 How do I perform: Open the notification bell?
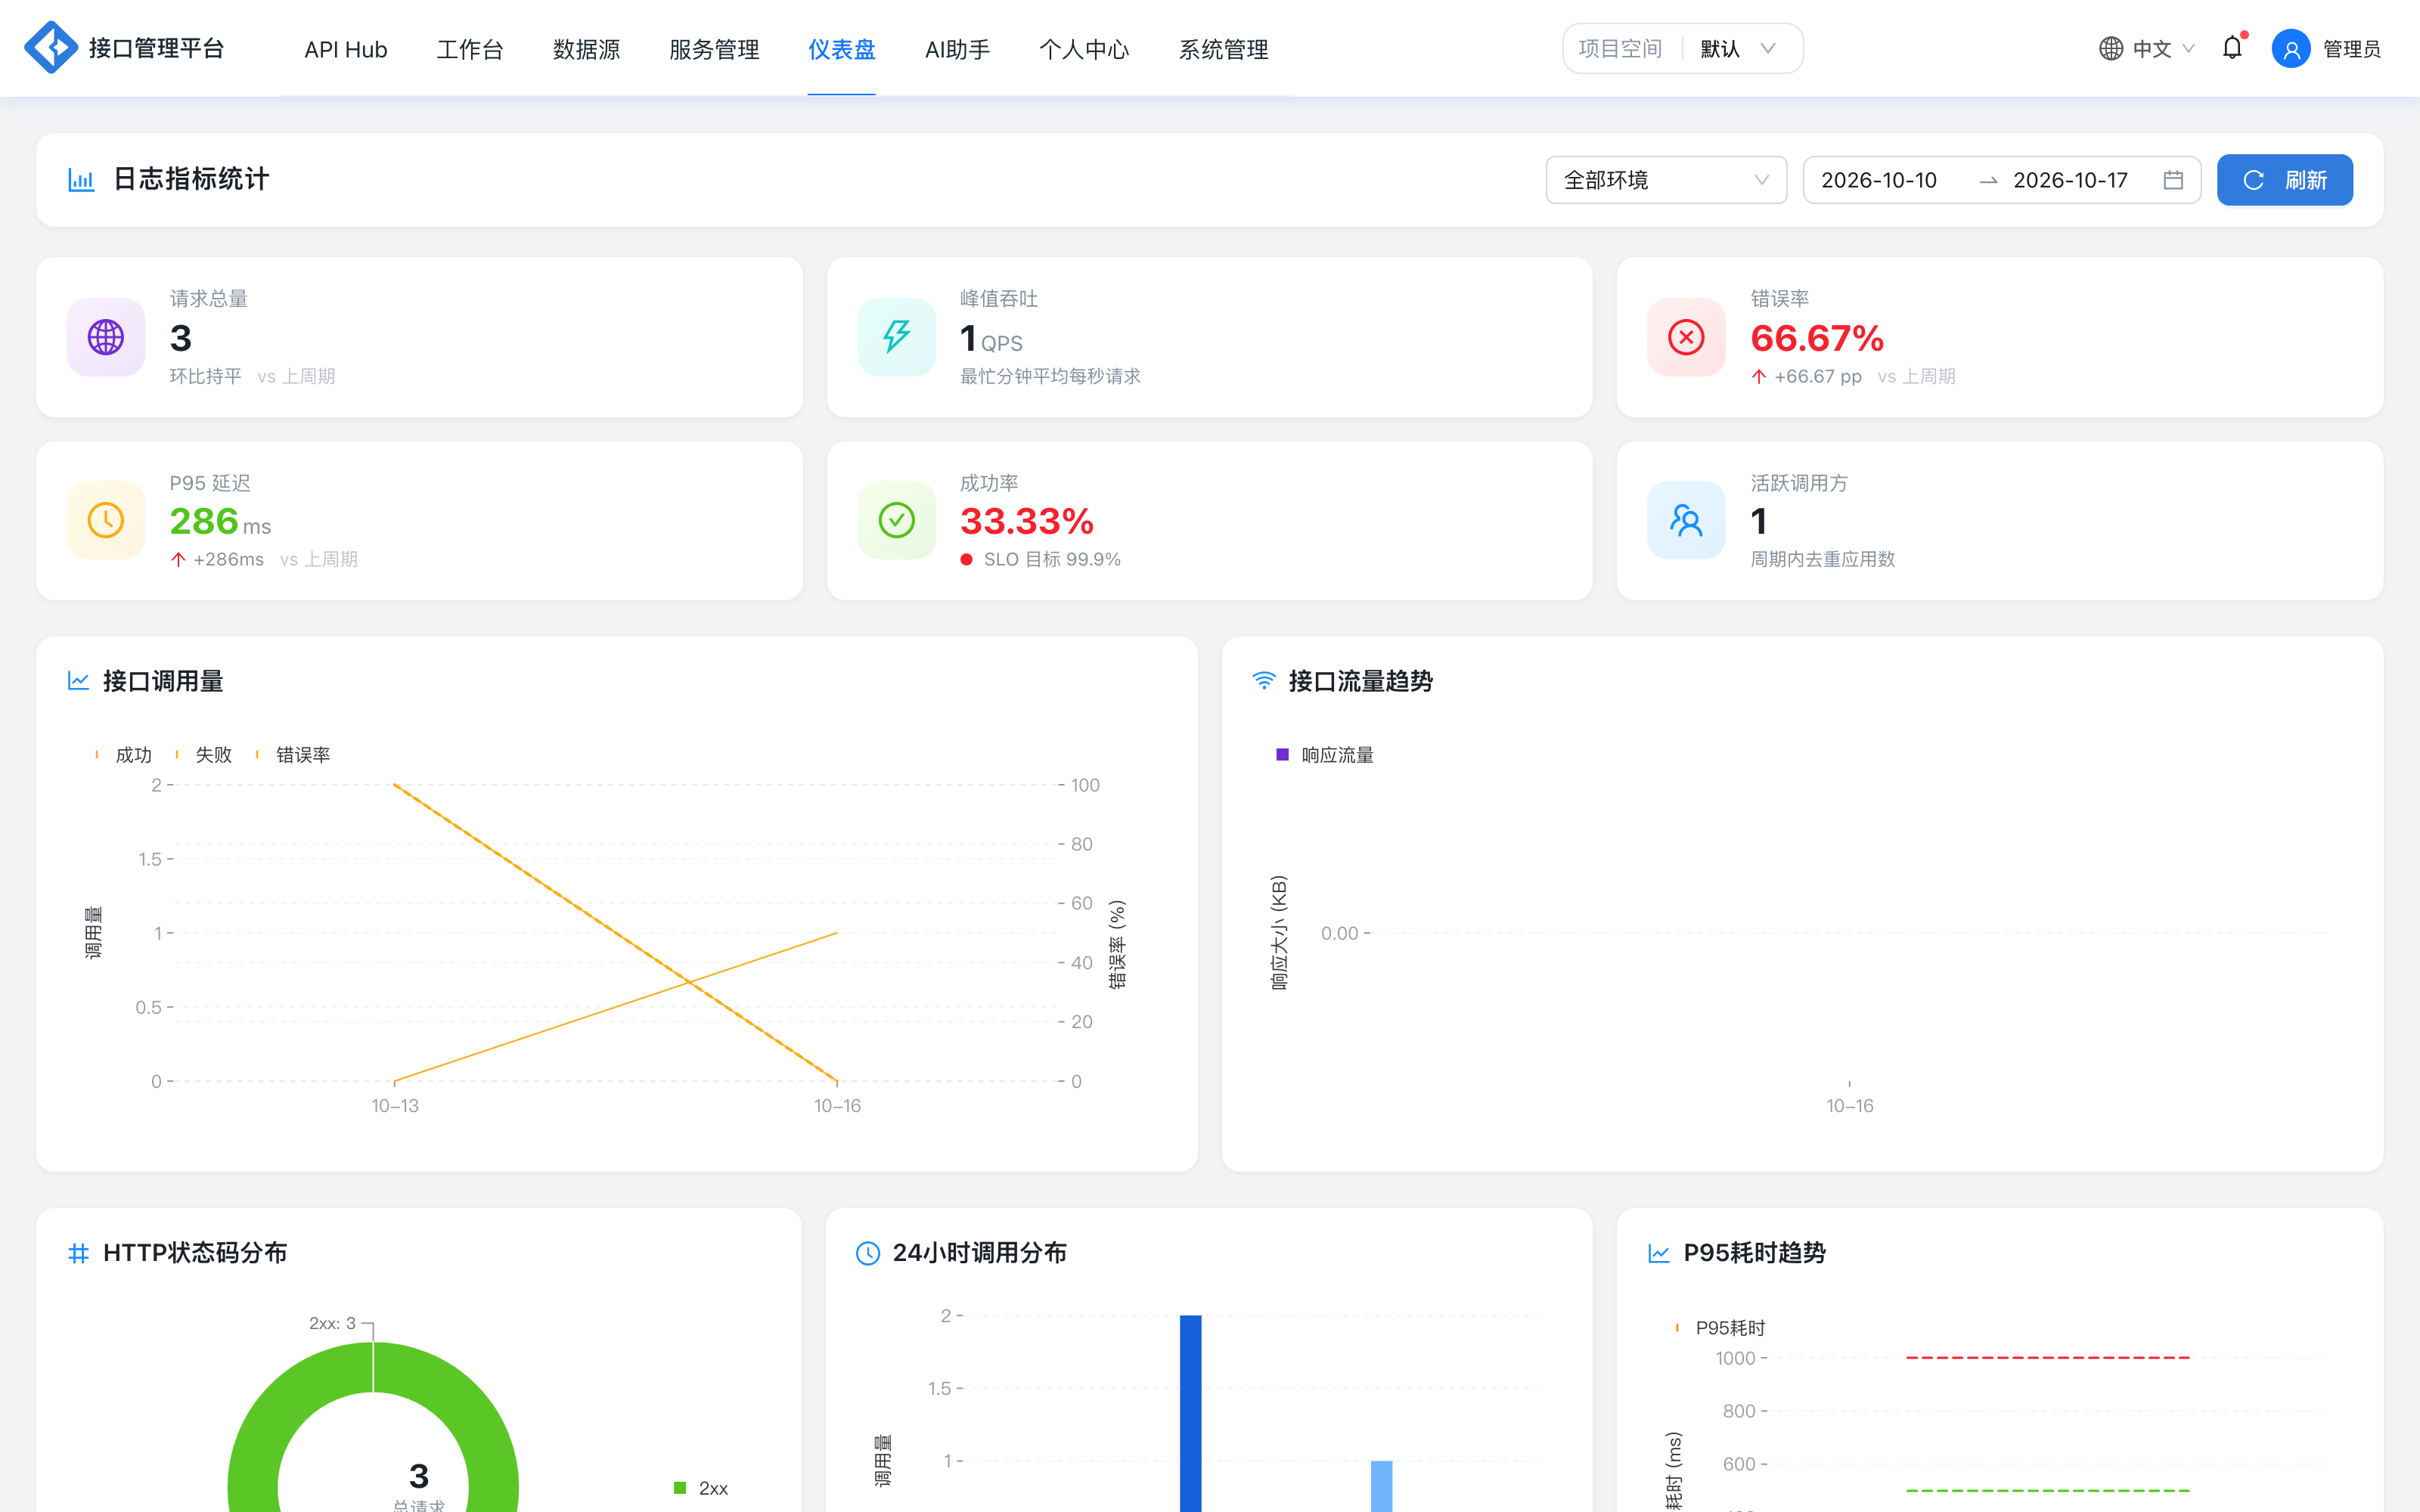(x=2232, y=47)
